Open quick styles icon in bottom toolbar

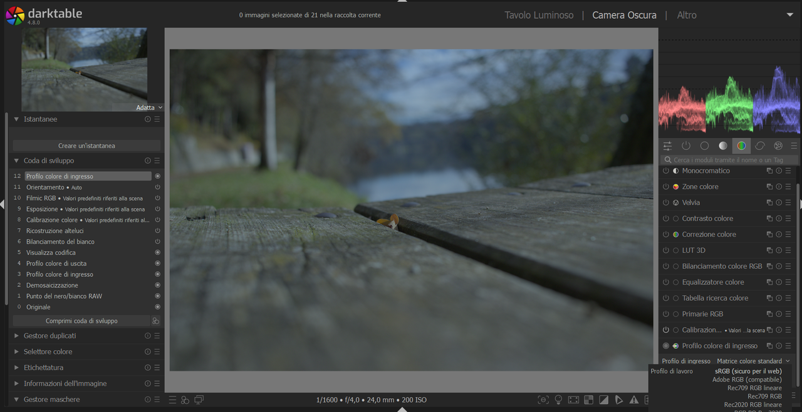click(x=185, y=399)
